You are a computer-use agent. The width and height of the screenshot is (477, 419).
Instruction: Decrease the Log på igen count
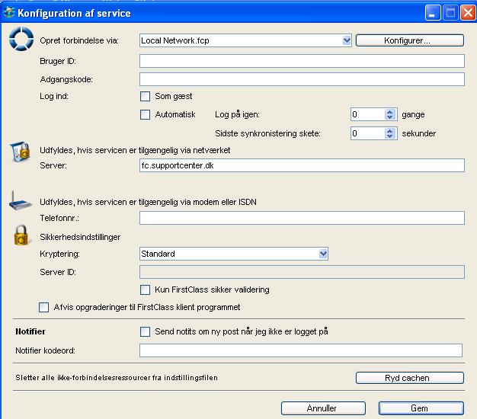coord(389,117)
